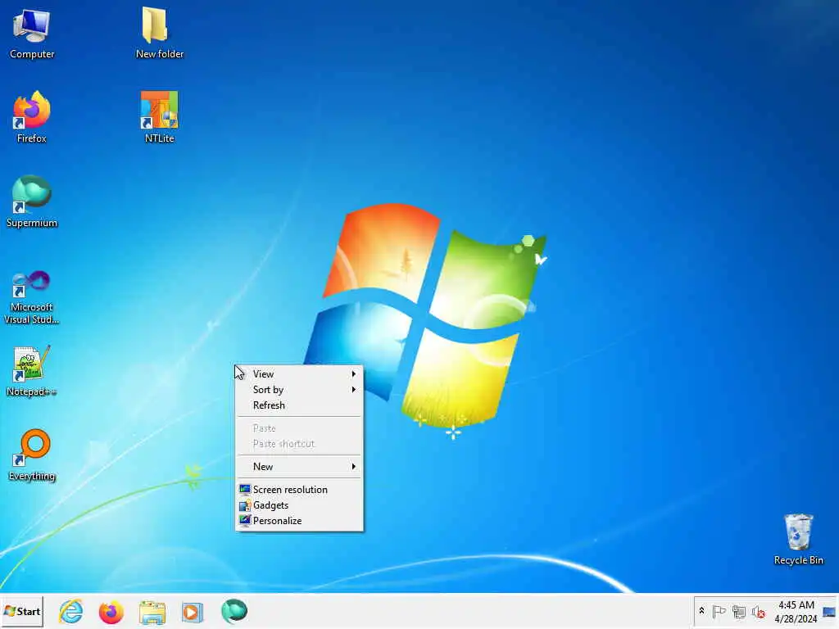
Task: Select the Everything desktop shortcut
Action: pyautogui.click(x=32, y=455)
